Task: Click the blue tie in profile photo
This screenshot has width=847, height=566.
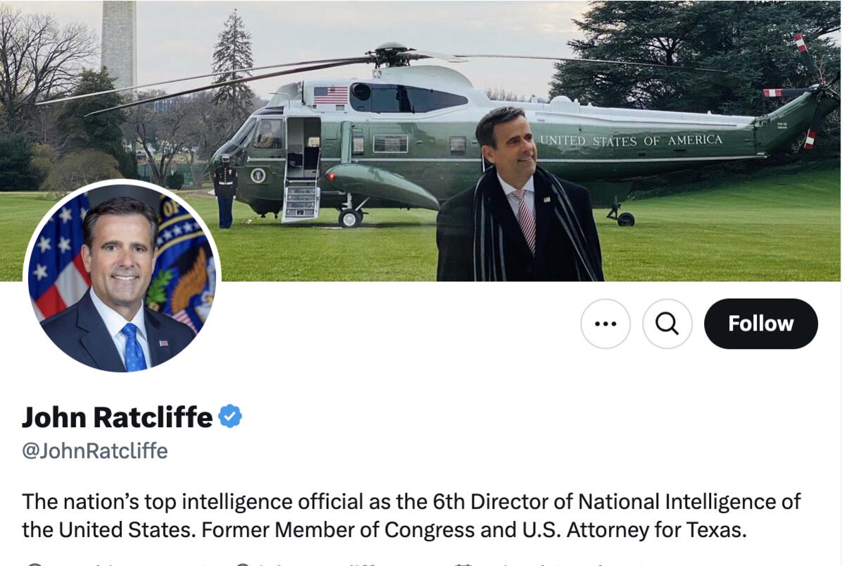Action: point(133,347)
